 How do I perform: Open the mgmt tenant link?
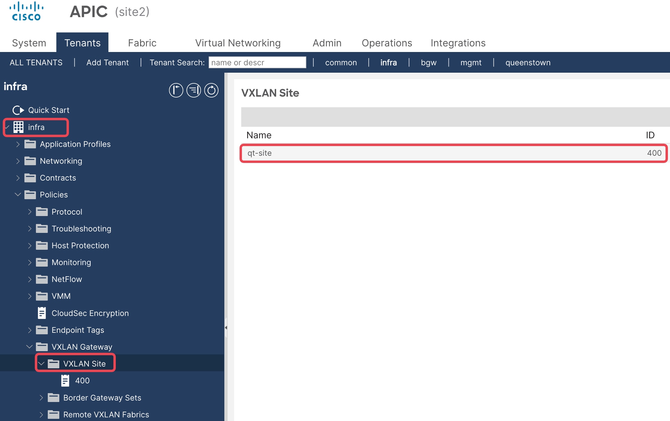471,62
